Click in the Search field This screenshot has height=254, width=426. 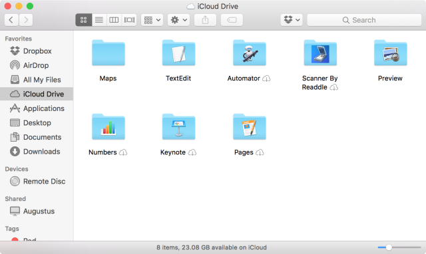[364, 20]
